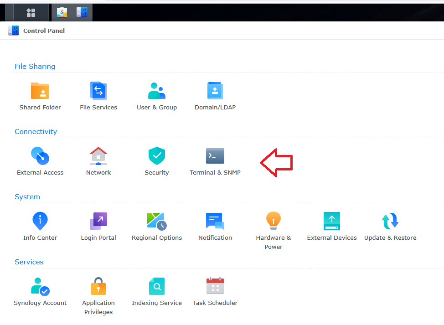Open Login Portal settings

click(98, 222)
